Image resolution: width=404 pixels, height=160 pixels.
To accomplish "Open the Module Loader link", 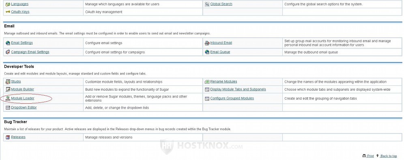I will coord(23,98).
